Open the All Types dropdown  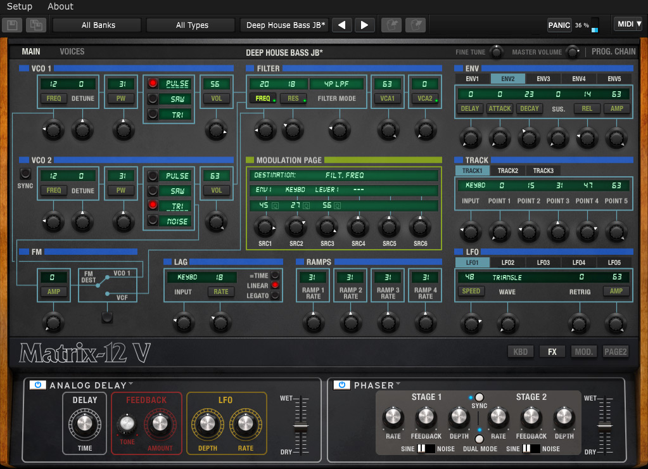(192, 25)
